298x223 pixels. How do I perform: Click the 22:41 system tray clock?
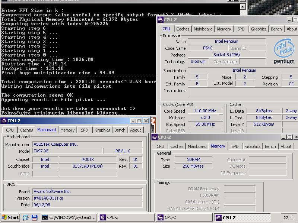click(x=288, y=217)
